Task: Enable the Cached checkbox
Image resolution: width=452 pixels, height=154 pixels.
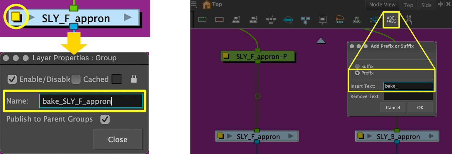Action: (x=76, y=80)
